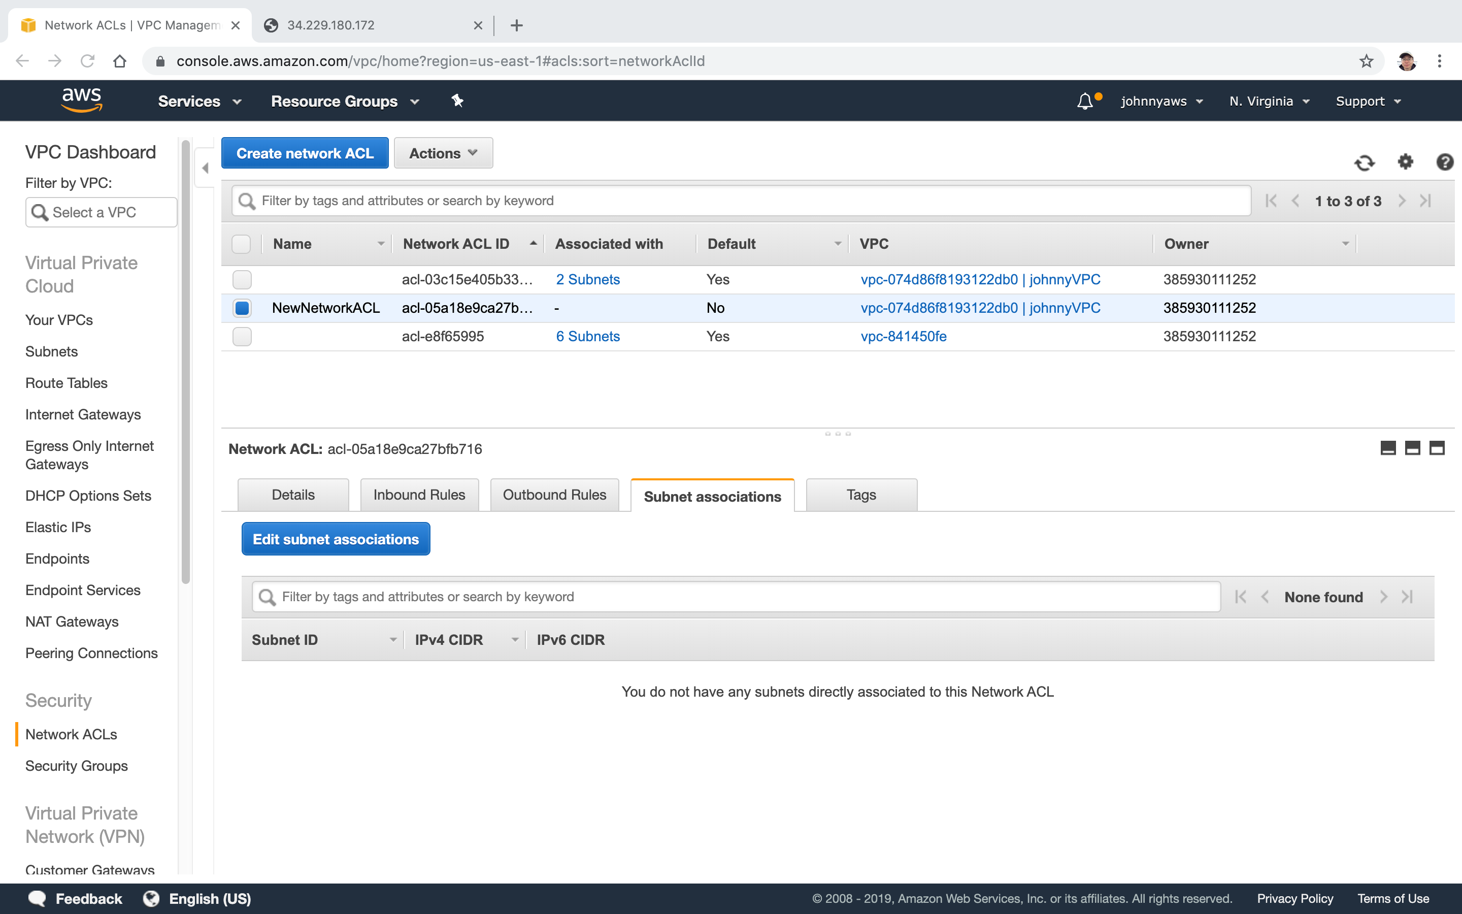Go to previous page of ACL list
This screenshot has width=1462, height=914.
click(1295, 201)
